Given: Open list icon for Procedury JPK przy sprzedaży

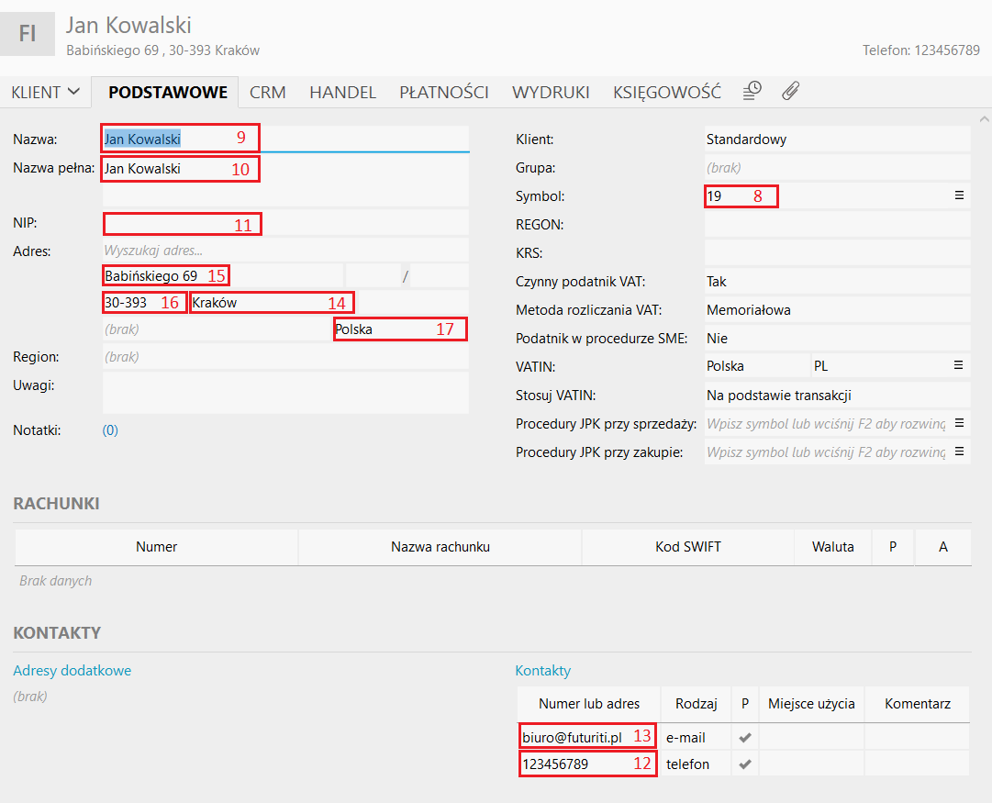Looking at the screenshot, I should coord(959,423).
